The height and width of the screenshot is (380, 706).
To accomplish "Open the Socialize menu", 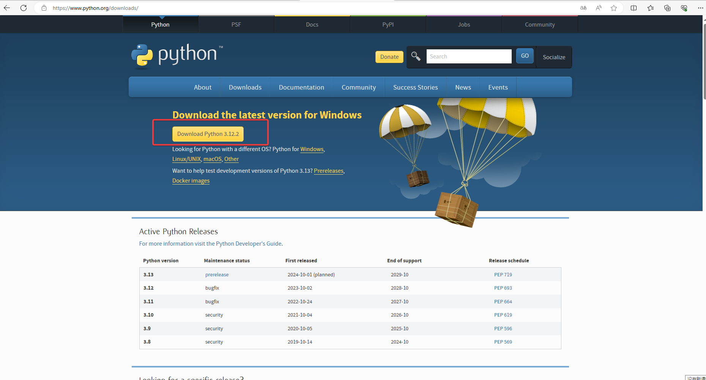I will 554,57.
